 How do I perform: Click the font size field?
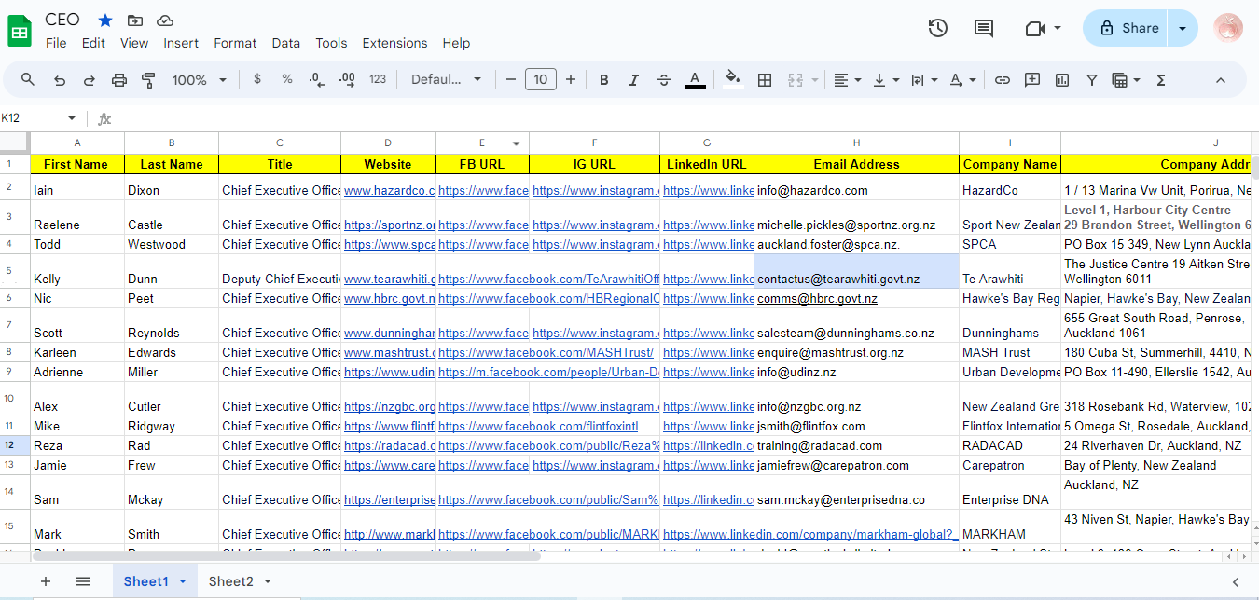(x=541, y=80)
